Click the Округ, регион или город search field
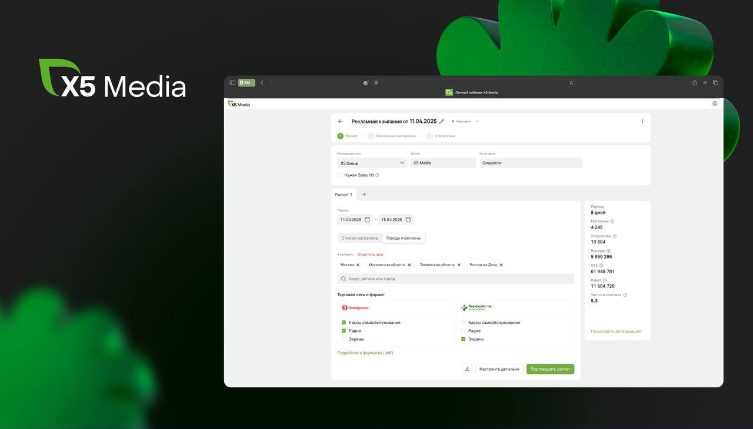753x429 pixels. (456, 279)
